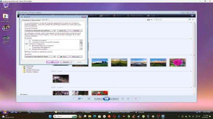
Task: Open Root certificate desktop folder
Action: [6, 18]
